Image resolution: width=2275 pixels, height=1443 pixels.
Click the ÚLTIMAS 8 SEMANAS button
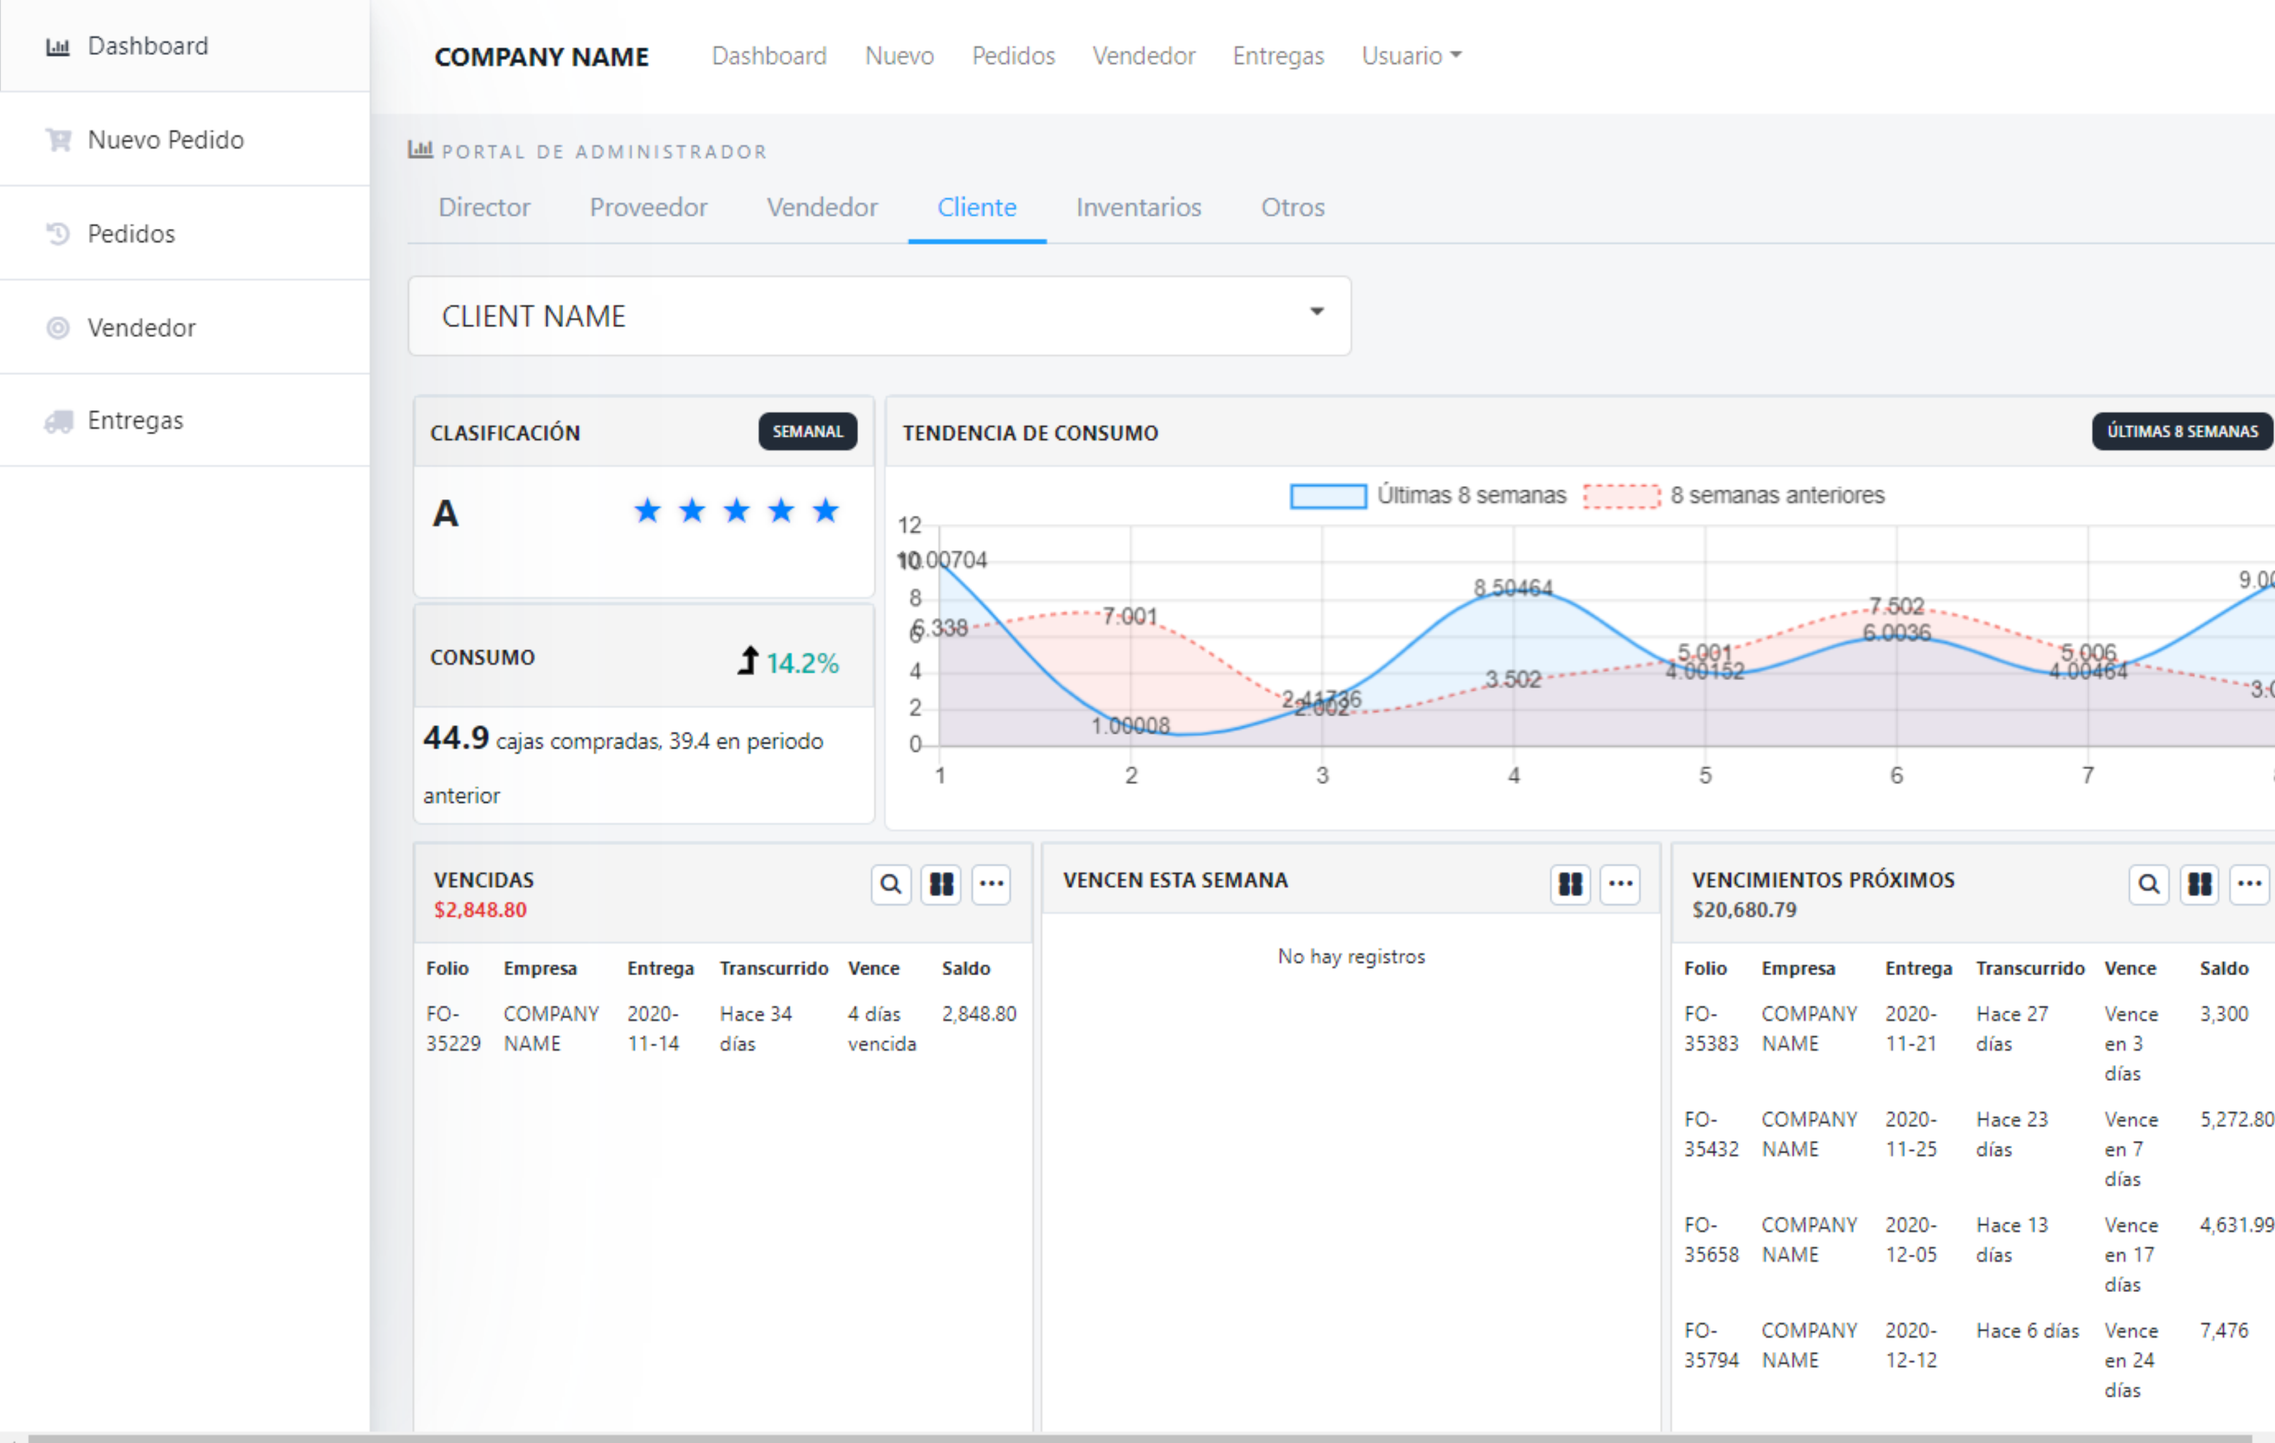[2182, 431]
